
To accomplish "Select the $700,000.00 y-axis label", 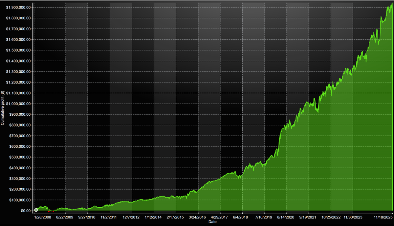I will [21, 136].
